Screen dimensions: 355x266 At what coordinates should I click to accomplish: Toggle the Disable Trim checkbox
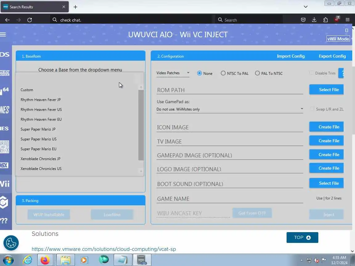coord(312,73)
